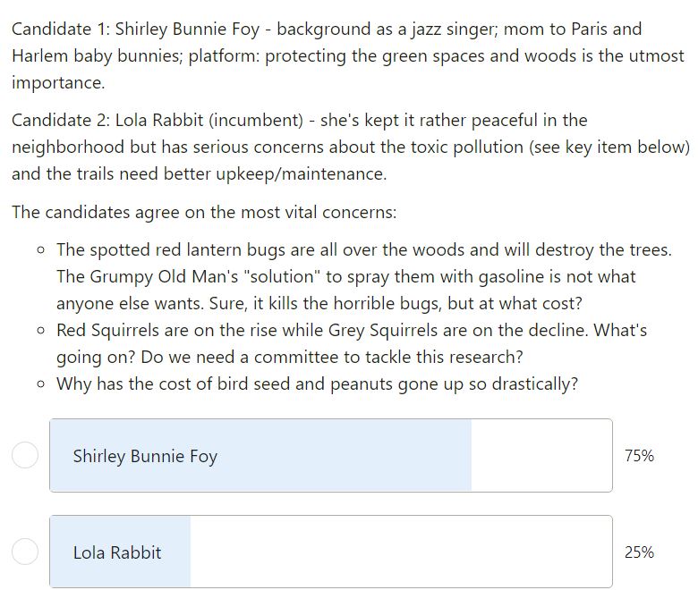Click the bullet marker beside lantern bugs item

point(41,250)
